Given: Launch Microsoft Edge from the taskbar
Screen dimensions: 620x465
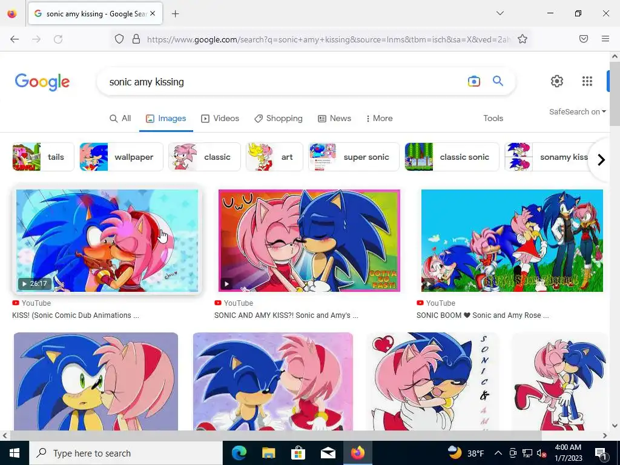Looking at the screenshot, I should pyautogui.click(x=239, y=453).
